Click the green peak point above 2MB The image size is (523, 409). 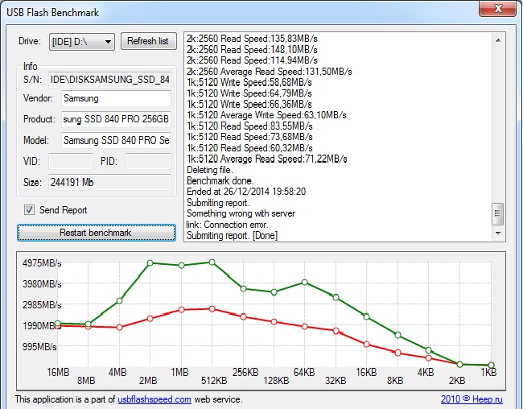pyautogui.click(x=150, y=262)
